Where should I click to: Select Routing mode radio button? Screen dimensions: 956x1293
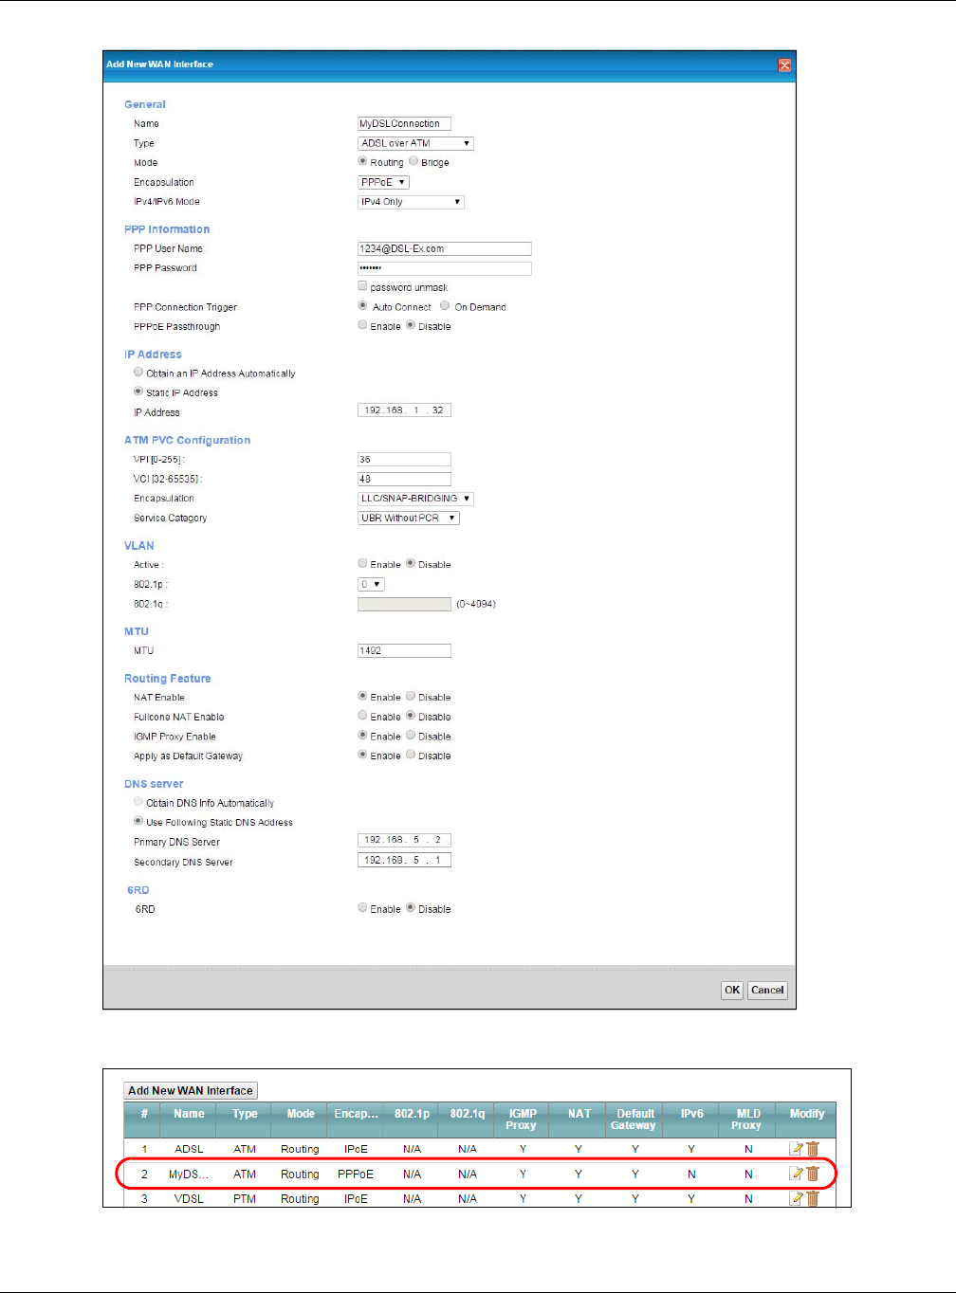pos(362,161)
